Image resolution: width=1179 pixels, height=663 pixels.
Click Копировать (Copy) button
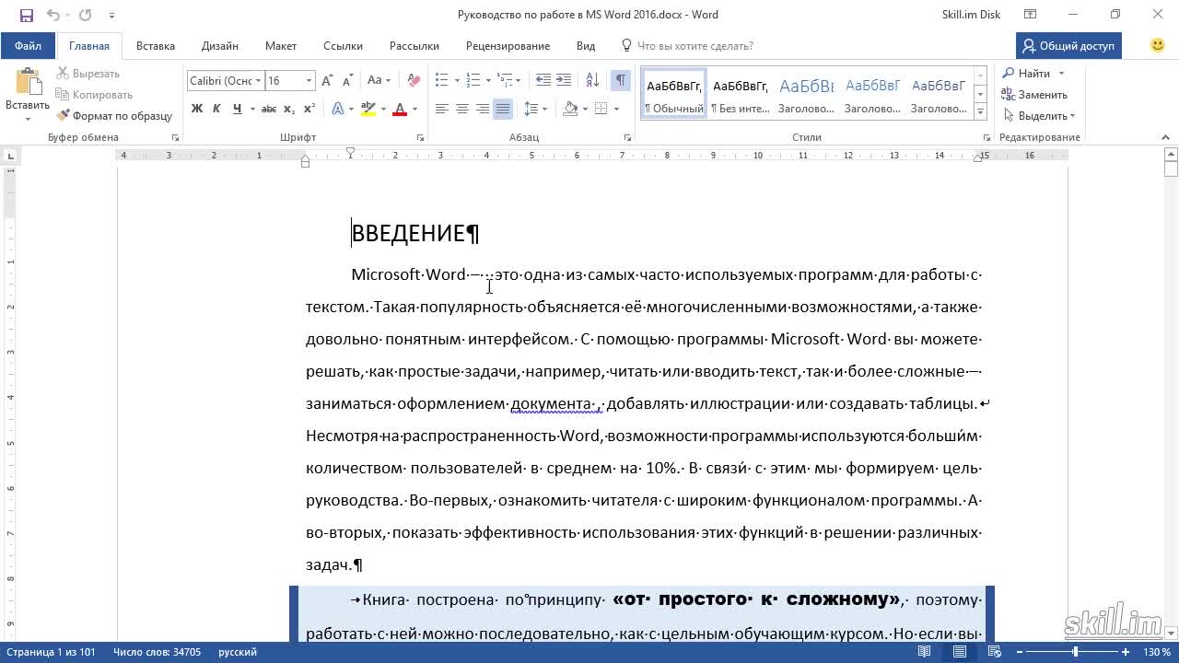[94, 95]
